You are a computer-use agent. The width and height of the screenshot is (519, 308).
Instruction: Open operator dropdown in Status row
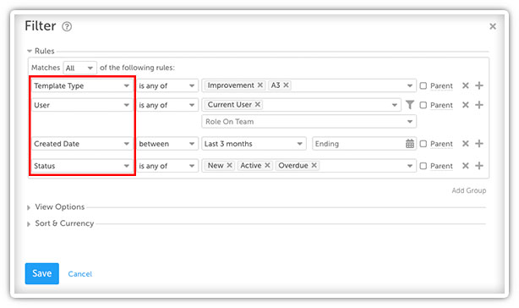(x=167, y=166)
